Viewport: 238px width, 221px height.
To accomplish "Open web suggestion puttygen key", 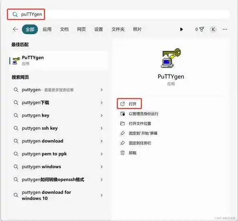I will coord(59,115).
